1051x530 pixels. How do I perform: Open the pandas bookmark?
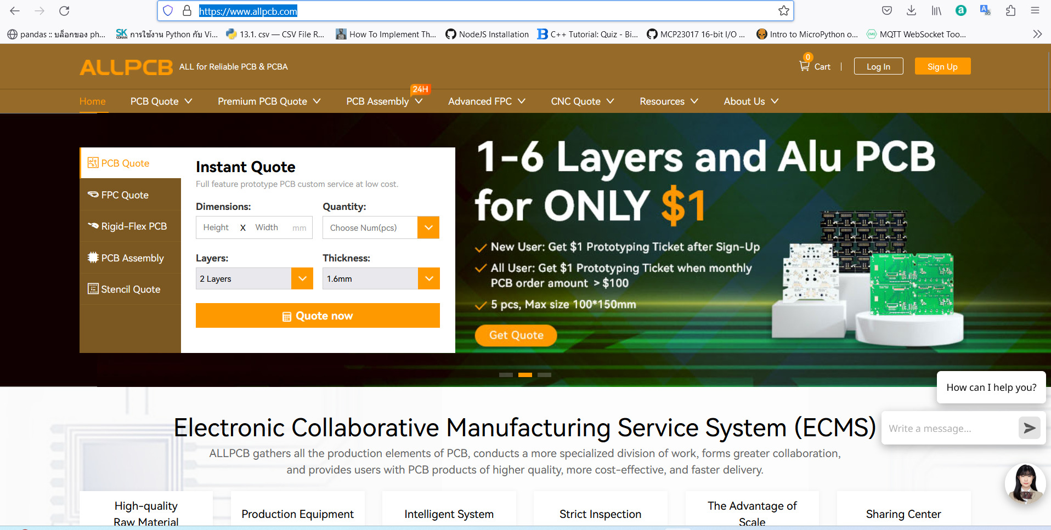click(56, 34)
